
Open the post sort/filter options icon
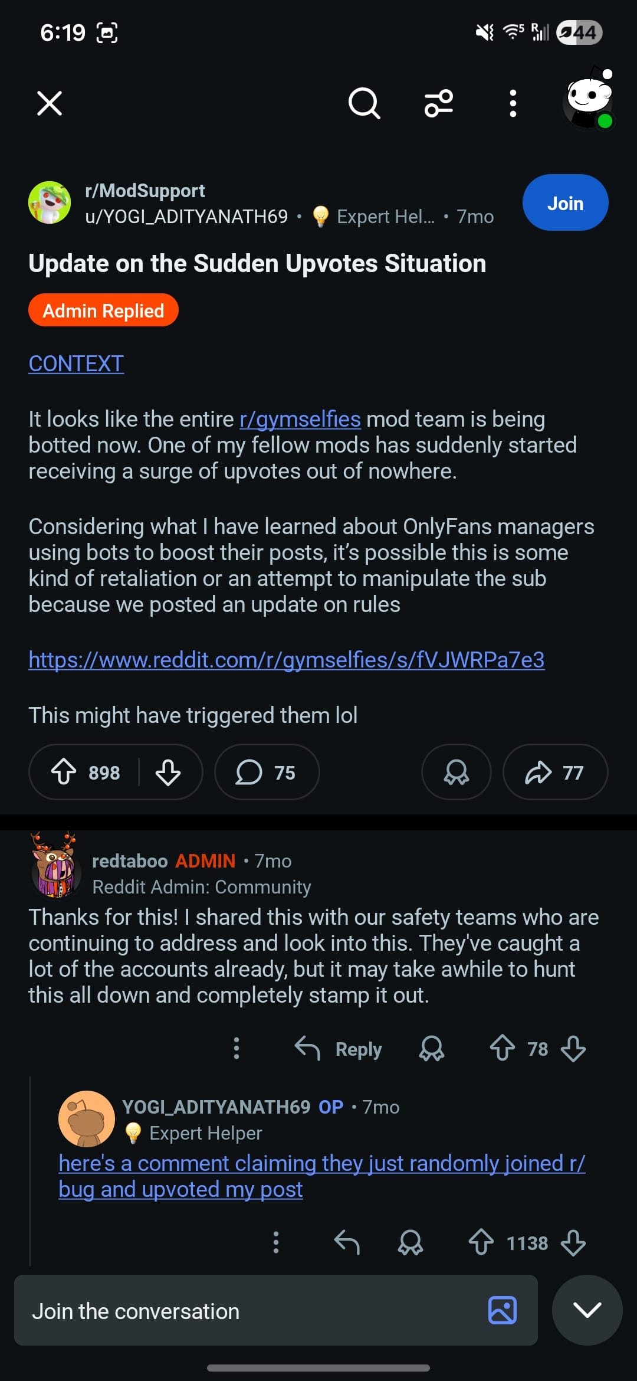(439, 103)
